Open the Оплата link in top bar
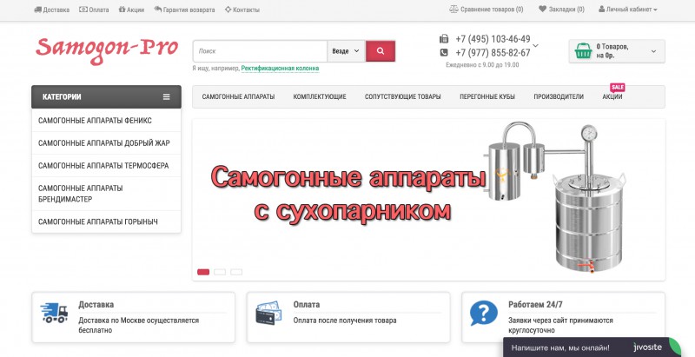695x357 pixels. tap(99, 10)
